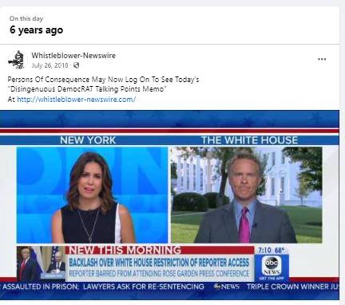Click the NEW YORK location label

[x=87, y=141]
